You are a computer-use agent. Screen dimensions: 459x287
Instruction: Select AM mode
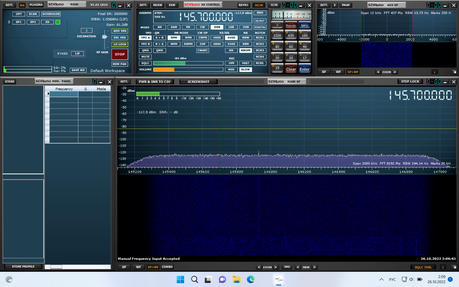(x=159, y=27)
